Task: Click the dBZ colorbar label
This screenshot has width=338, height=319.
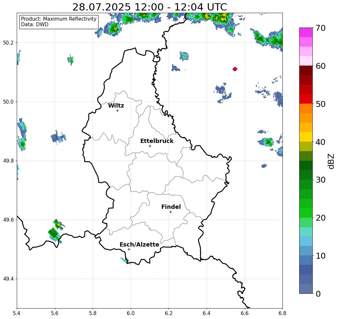Action: click(x=331, y=161)
